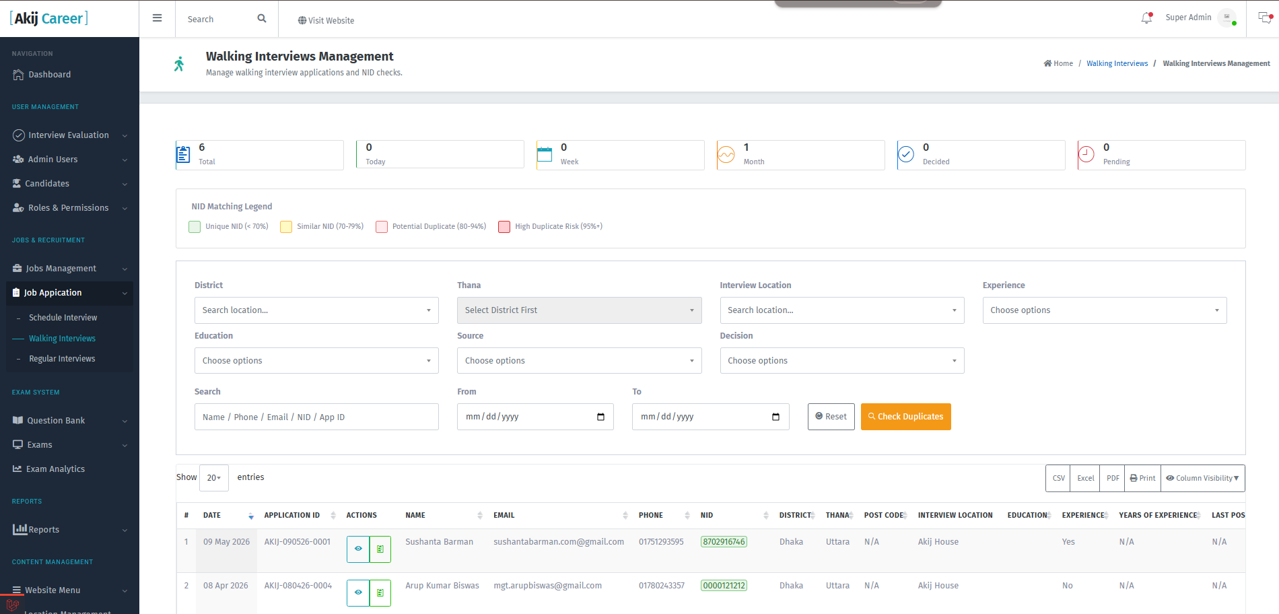Open the Visit Website link
This screenshot has height=614, width=1279.
[x=326, y=20]
